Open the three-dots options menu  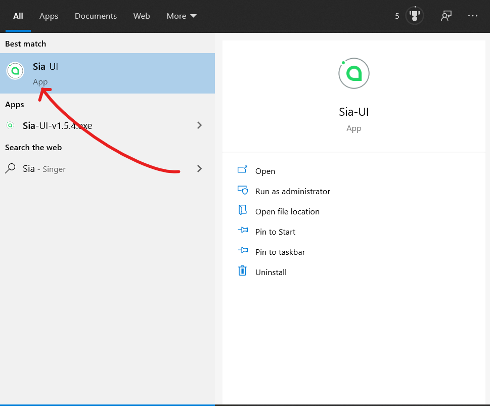pos(472,16)
